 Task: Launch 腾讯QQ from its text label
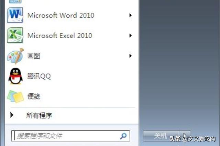click(39, 76)
